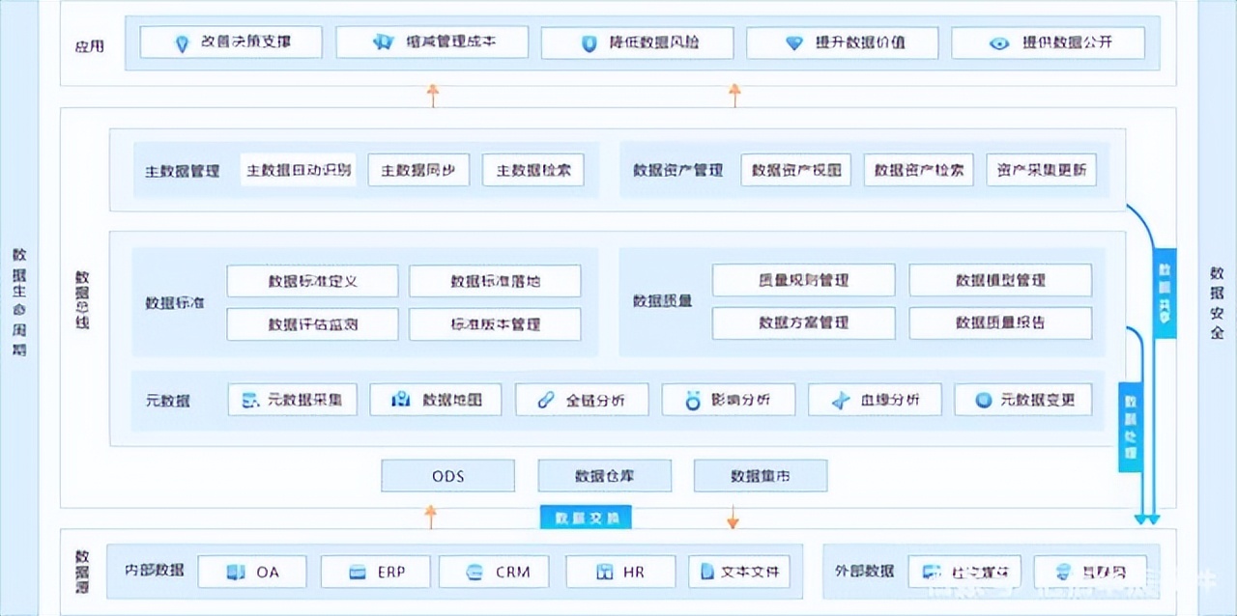Viewport: 1237px width, 616px height.
Task: Click the 提升数据价值 button
Action: (x=842, y=42)
